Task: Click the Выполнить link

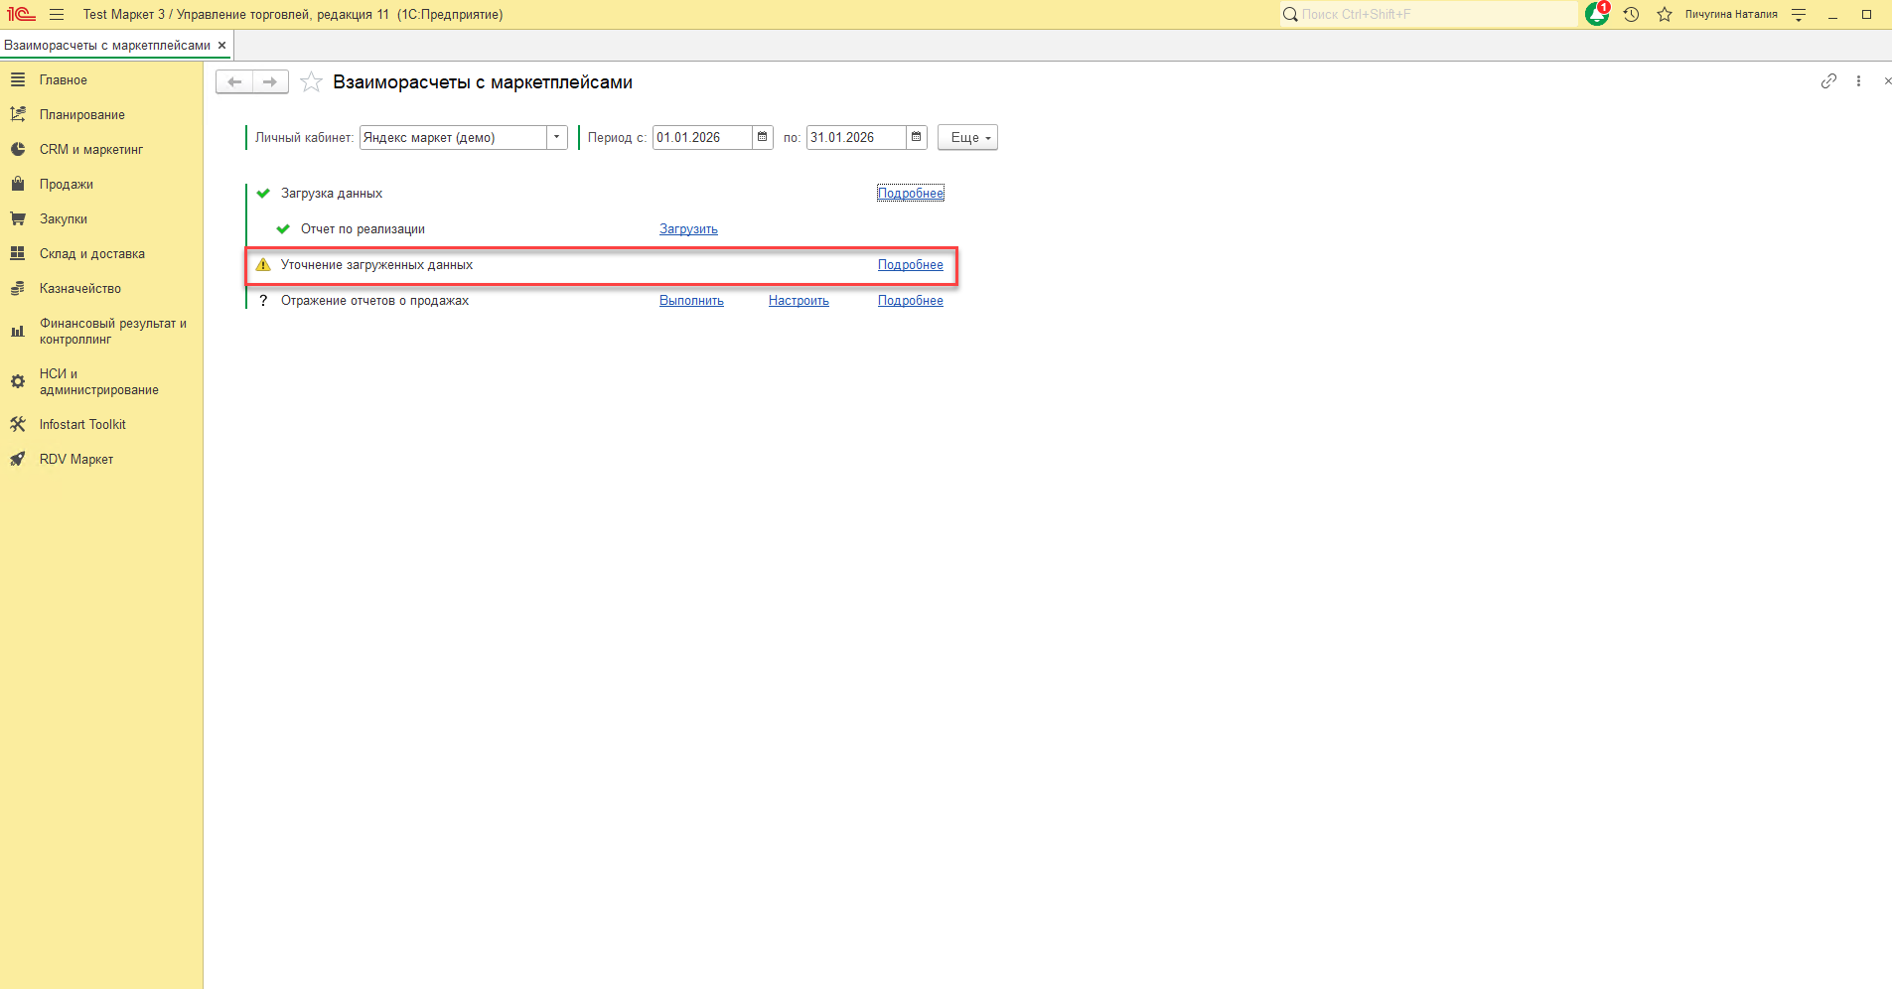Action: point(691,301)
